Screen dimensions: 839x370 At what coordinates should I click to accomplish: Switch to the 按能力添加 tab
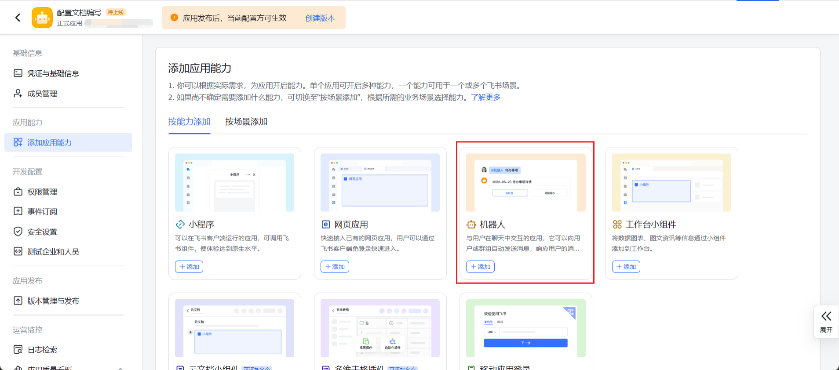189,122
